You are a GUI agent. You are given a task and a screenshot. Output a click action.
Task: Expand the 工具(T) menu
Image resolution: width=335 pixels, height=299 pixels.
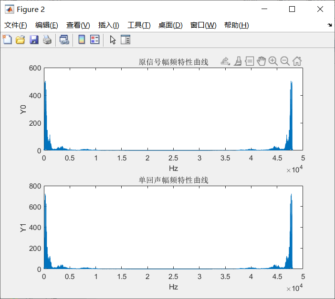(139, 25)
